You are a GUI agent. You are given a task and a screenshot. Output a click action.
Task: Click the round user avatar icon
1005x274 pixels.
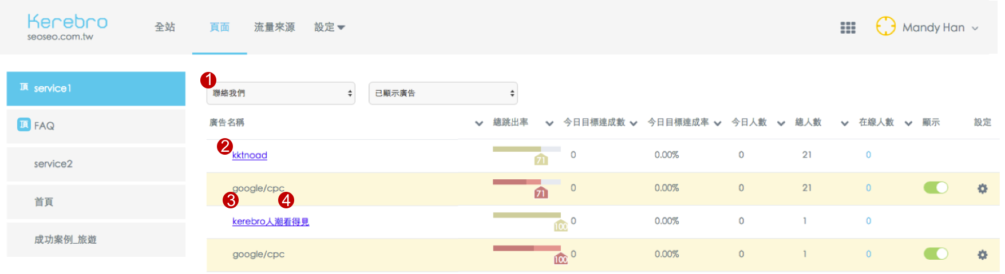pos(885,26)
